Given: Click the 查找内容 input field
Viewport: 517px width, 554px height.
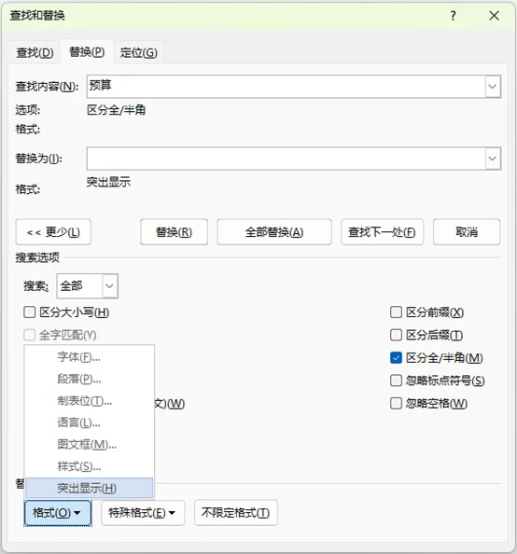Looking at the screenshot, I should pyautogui.click(x=286, y=87).
